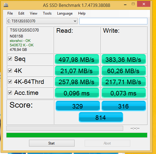156x154 pixels.
Task: Click the total score 814 box
Action: [x=101, y=117]
